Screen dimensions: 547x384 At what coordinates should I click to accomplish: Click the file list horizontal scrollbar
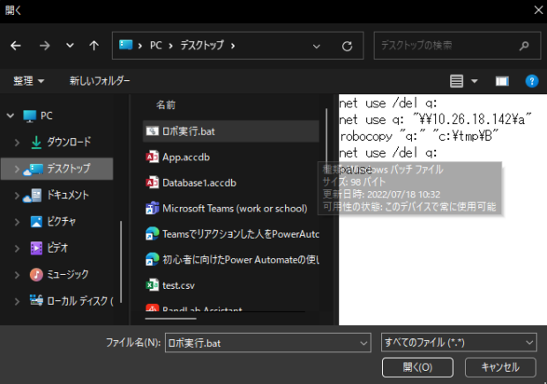pyautogui.click(x=170, y=318)
